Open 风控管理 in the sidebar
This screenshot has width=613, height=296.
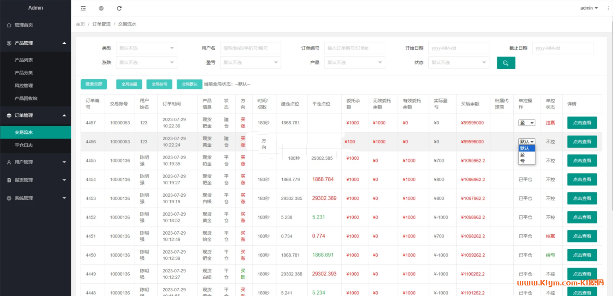(x=24, y=86)
